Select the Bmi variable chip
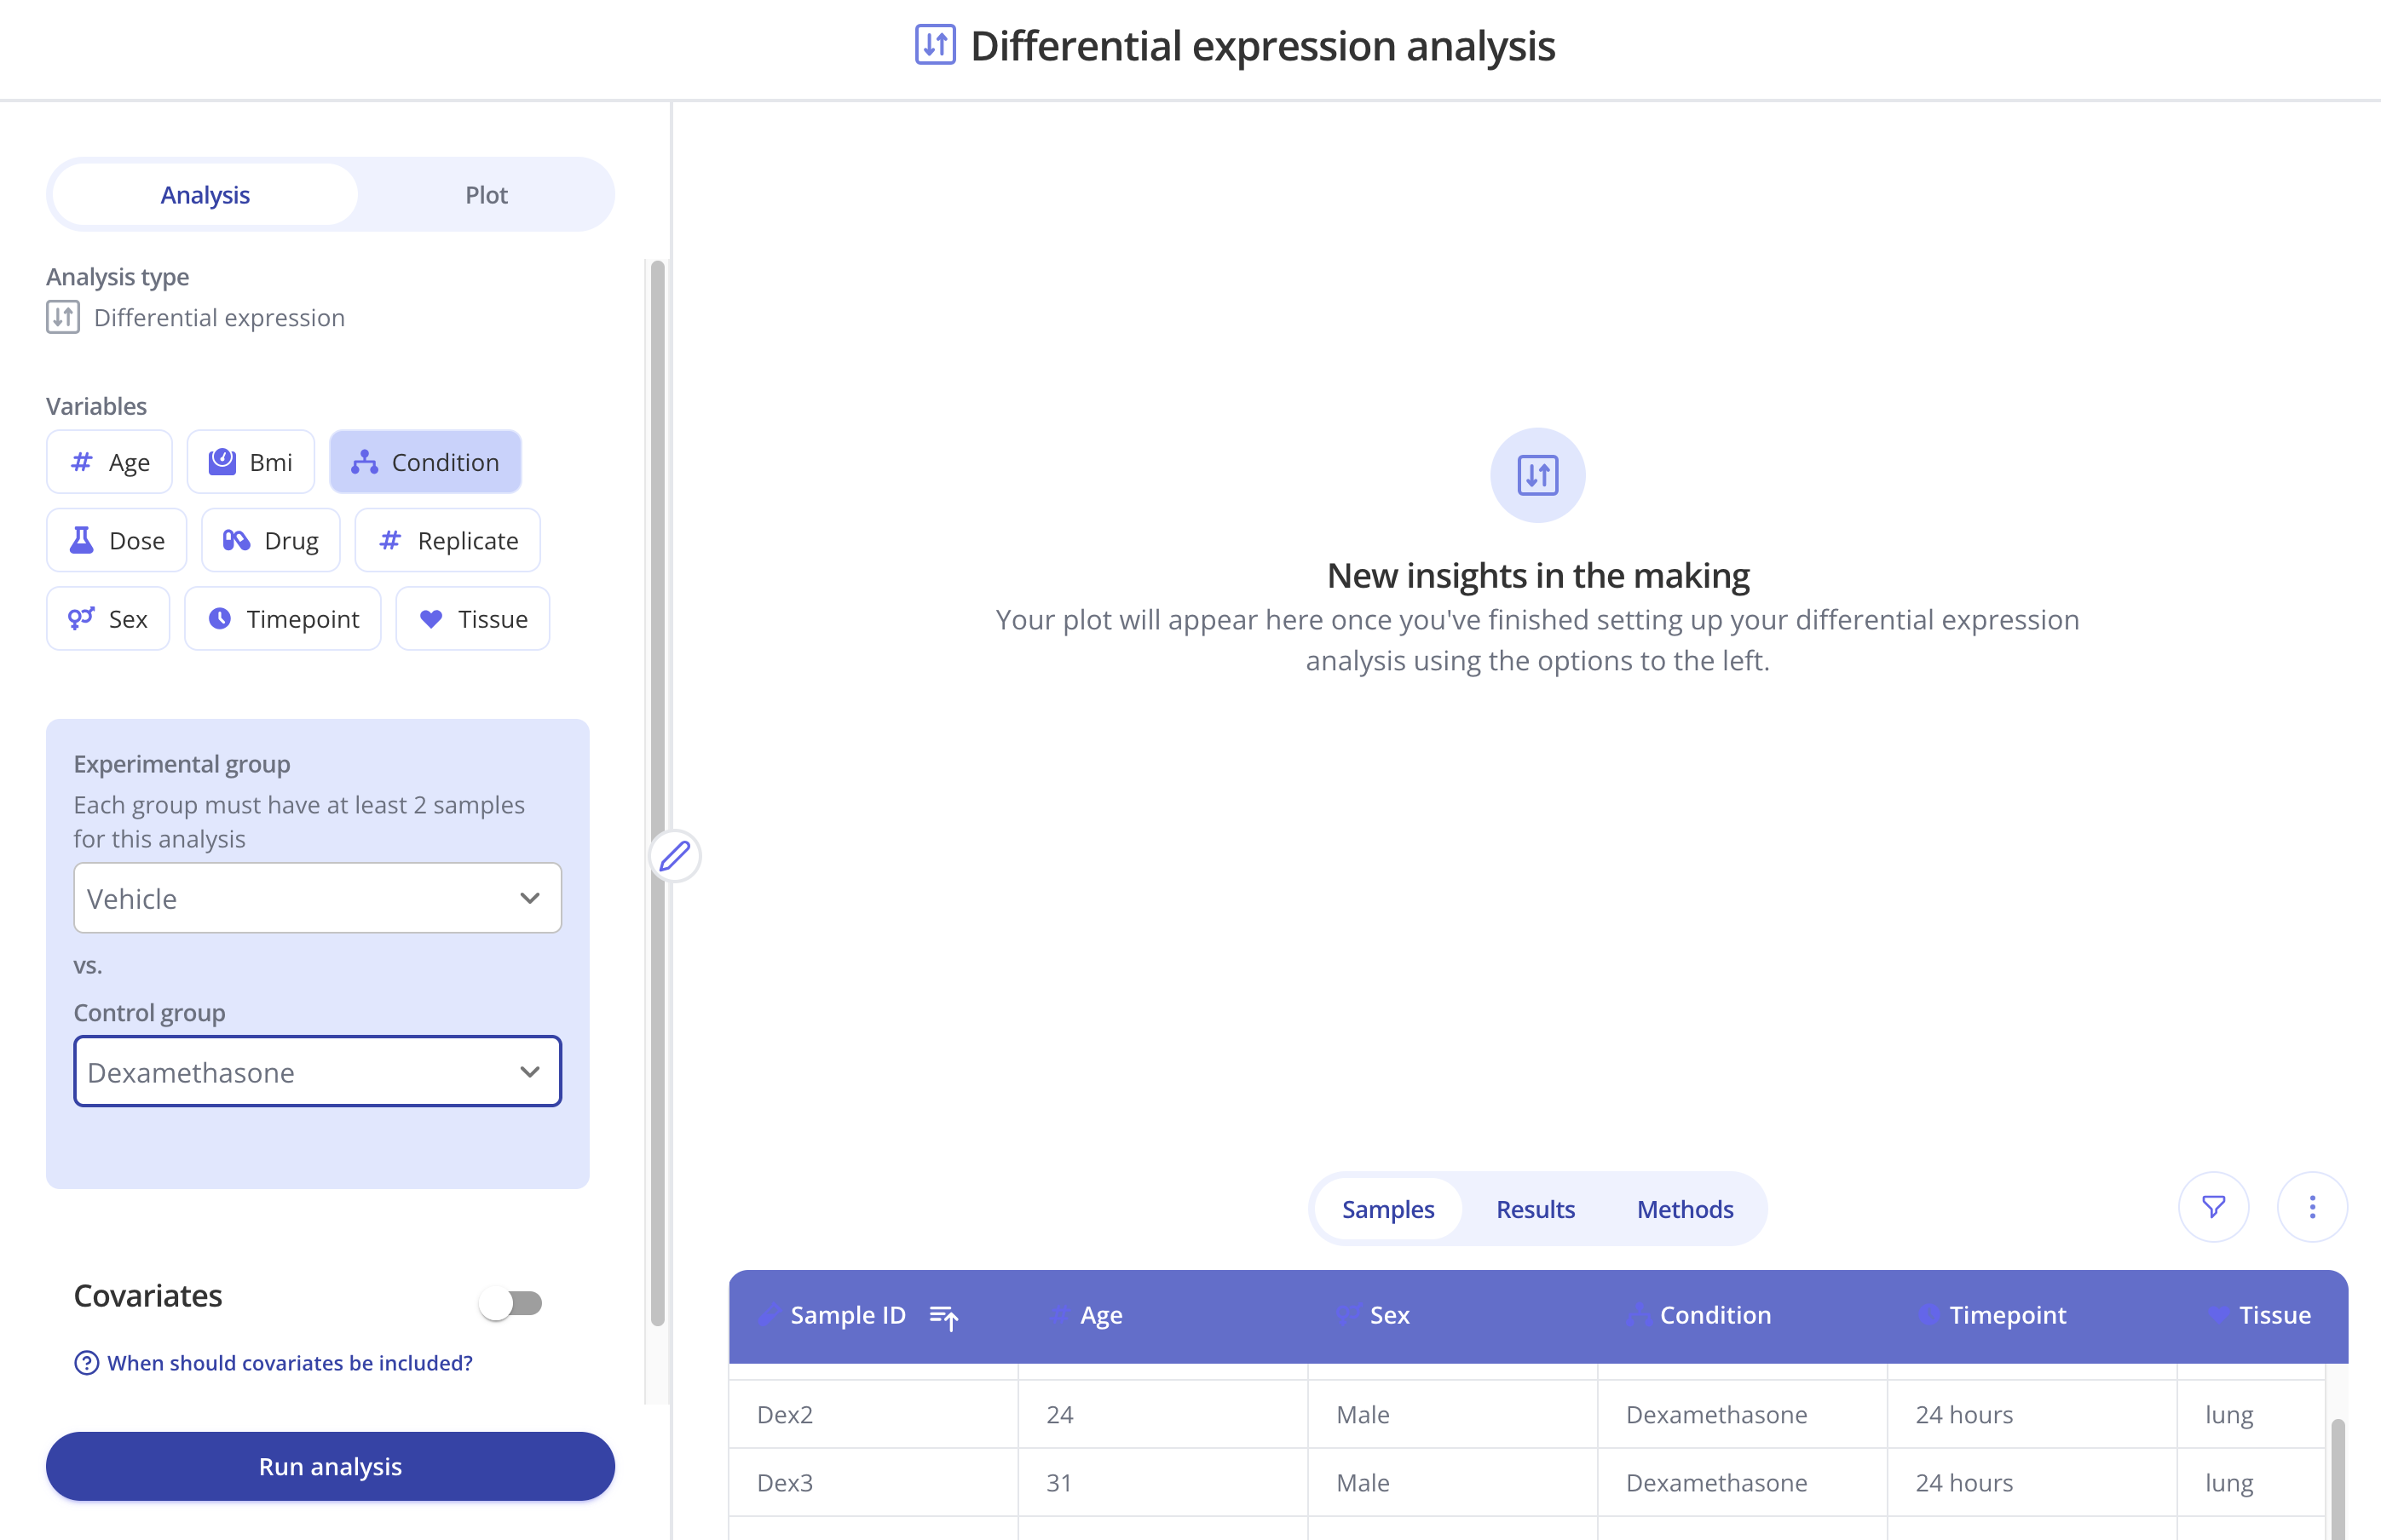This screenshot has width=2381, height=1540. (251, 462)
